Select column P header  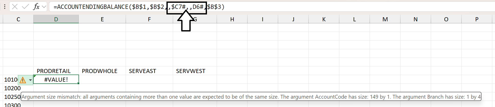point(477,19)
